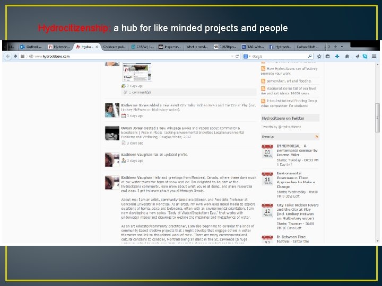Image resolution: width=382 pixels, height=286 pixels.
Task: Open a new tab with plus button
Action: (x=335, y=47)
